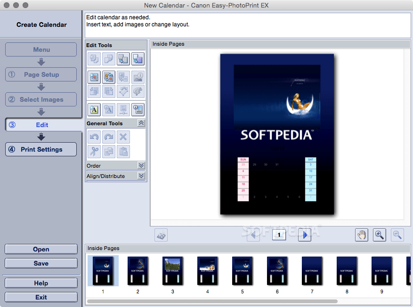413x307 pixels.
Task: Switch to Select Images step
Action: [x=41, y=99]
